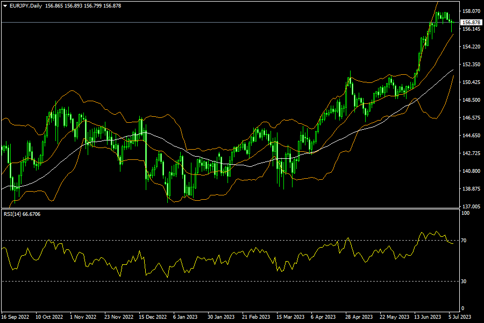
Task: Click the 30 Jan 2023 date label
Action: [x=221, y=317]
